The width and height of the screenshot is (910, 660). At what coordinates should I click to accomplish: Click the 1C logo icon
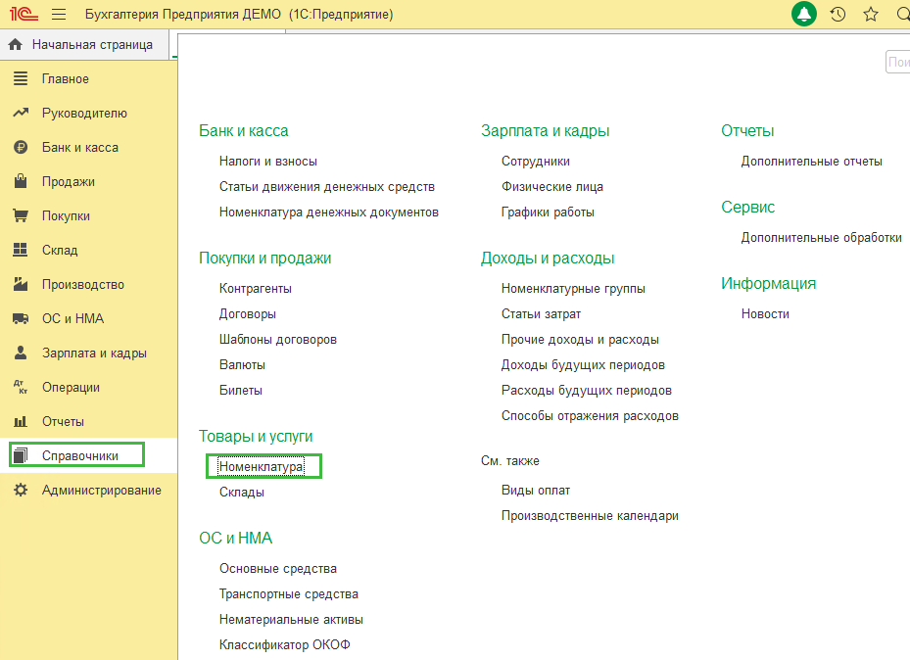[x=24, y=14]
